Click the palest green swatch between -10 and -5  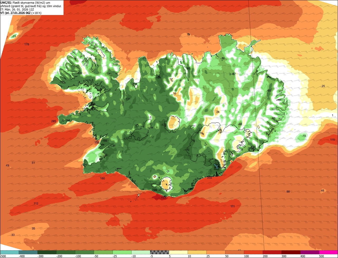tap(140, 252)
